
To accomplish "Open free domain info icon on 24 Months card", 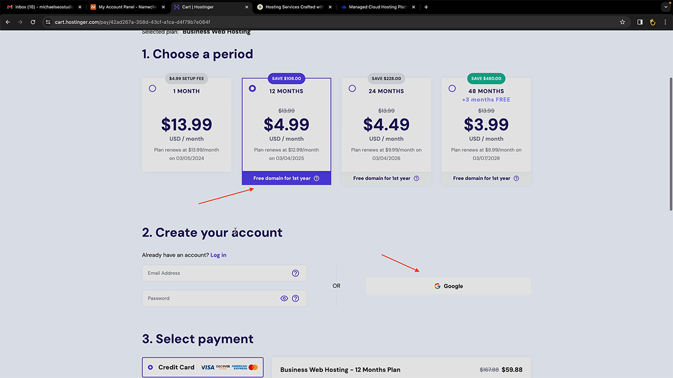I will (x=416, y=179).
